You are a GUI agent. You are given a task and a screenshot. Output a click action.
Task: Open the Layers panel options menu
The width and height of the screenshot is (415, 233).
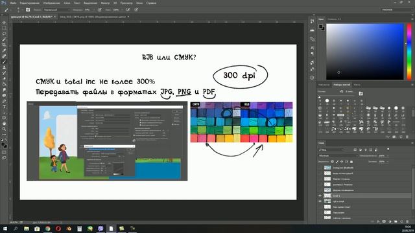coord(412,143)
